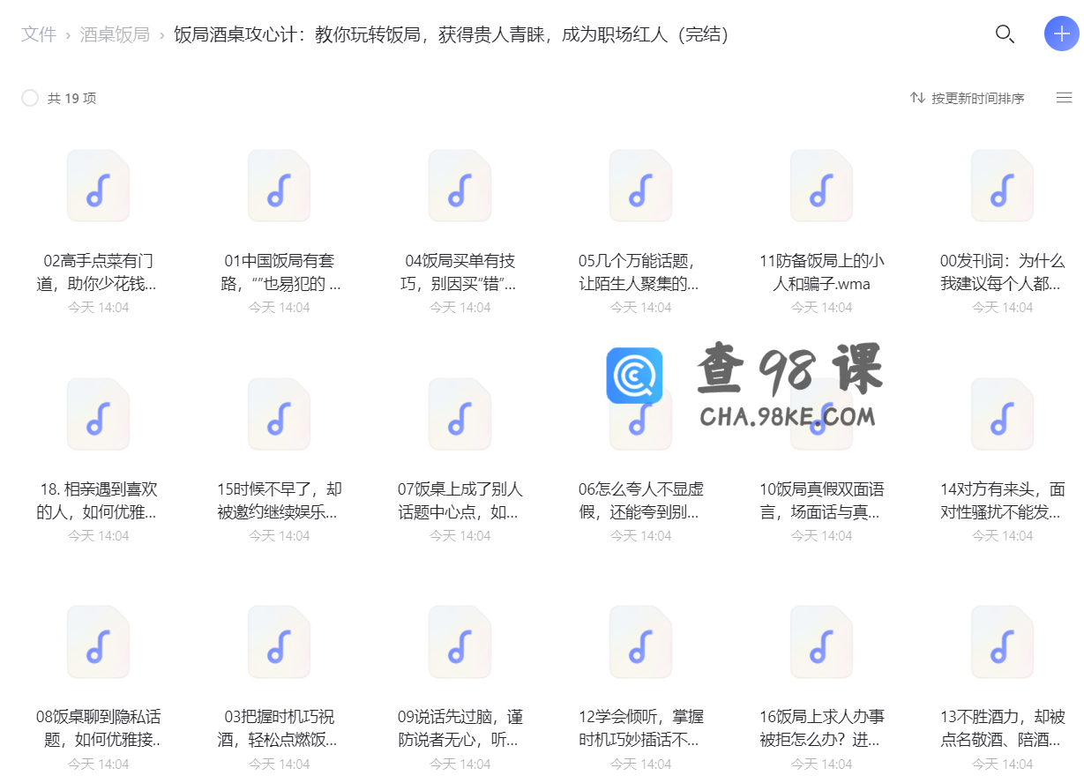This screenshot has width=1084, height=783.
Task: Click the 09说话先过脑 audio thumbnail
Action: [460, 642]
